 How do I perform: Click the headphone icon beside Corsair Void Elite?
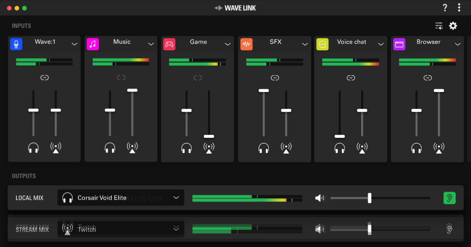[67, 198]
